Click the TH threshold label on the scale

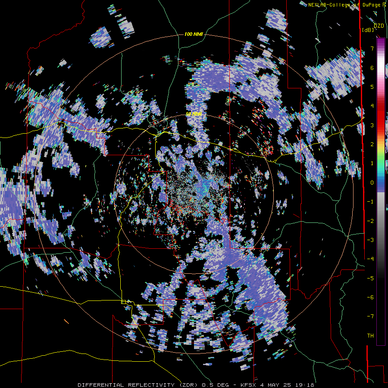(x=370, y=336)
